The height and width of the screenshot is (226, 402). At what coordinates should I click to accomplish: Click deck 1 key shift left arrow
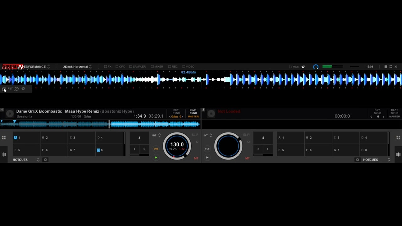[170, 116]
